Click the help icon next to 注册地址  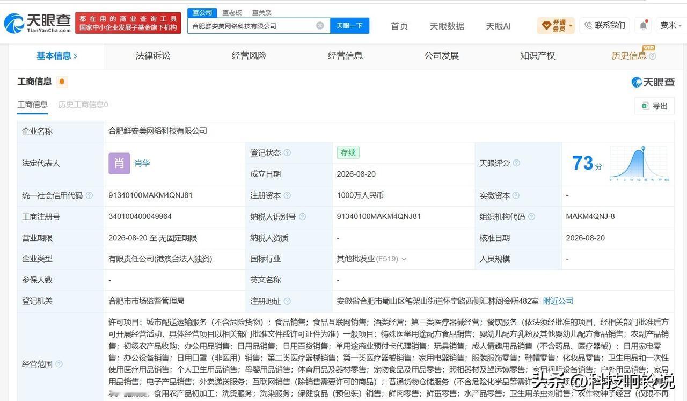pyautogui.click(x=287, y=302)
